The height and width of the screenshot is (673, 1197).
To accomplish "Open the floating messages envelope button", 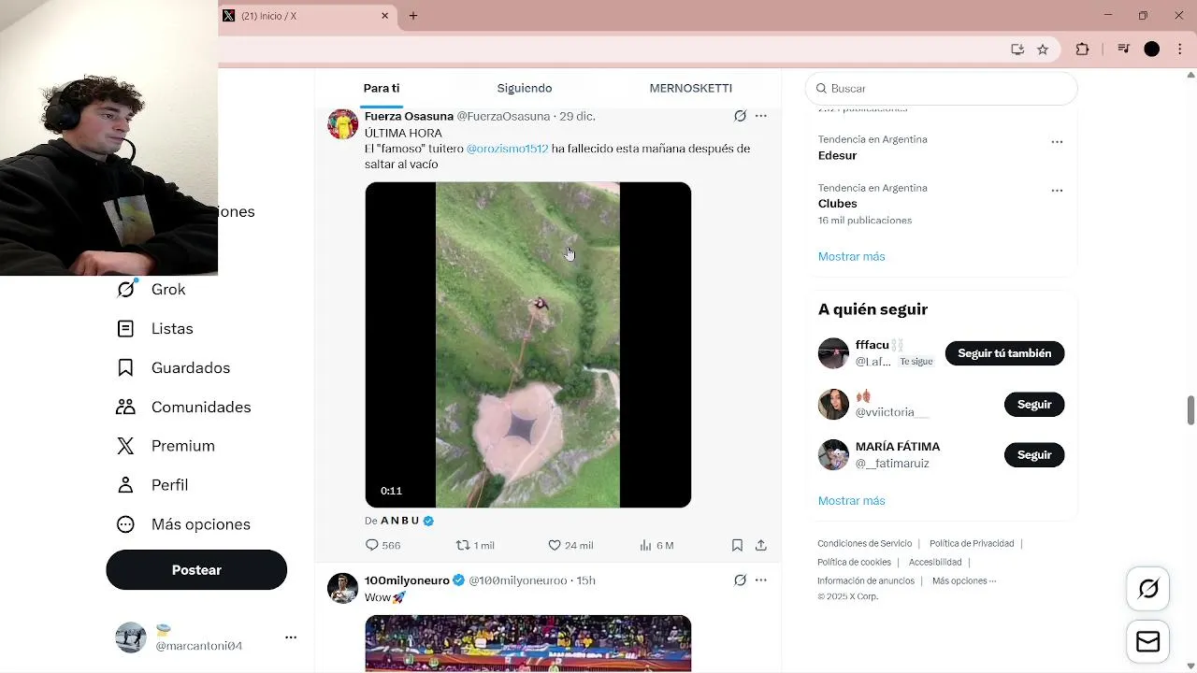I will (x=1148, y=642).
